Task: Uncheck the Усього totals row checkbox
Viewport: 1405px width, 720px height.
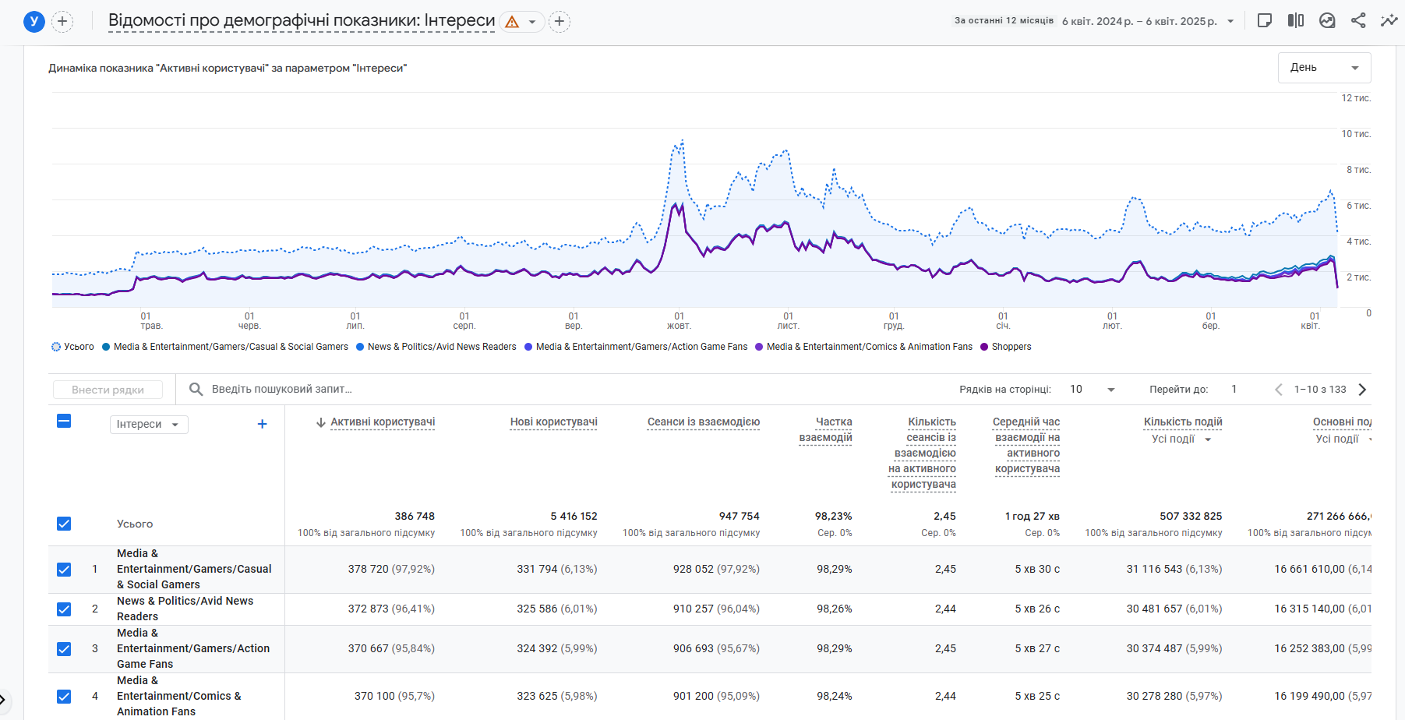Action: (x=64, y=524)
